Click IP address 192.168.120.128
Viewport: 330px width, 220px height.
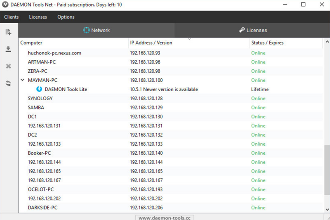tap(146, 98)
